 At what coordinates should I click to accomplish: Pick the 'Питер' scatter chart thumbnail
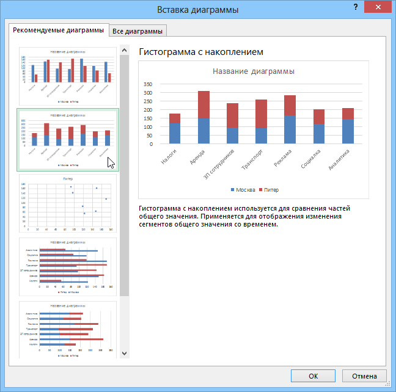68,203
